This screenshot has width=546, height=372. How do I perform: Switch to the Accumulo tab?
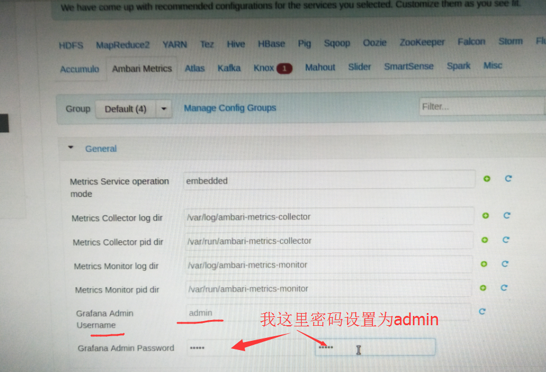[79, 69]
